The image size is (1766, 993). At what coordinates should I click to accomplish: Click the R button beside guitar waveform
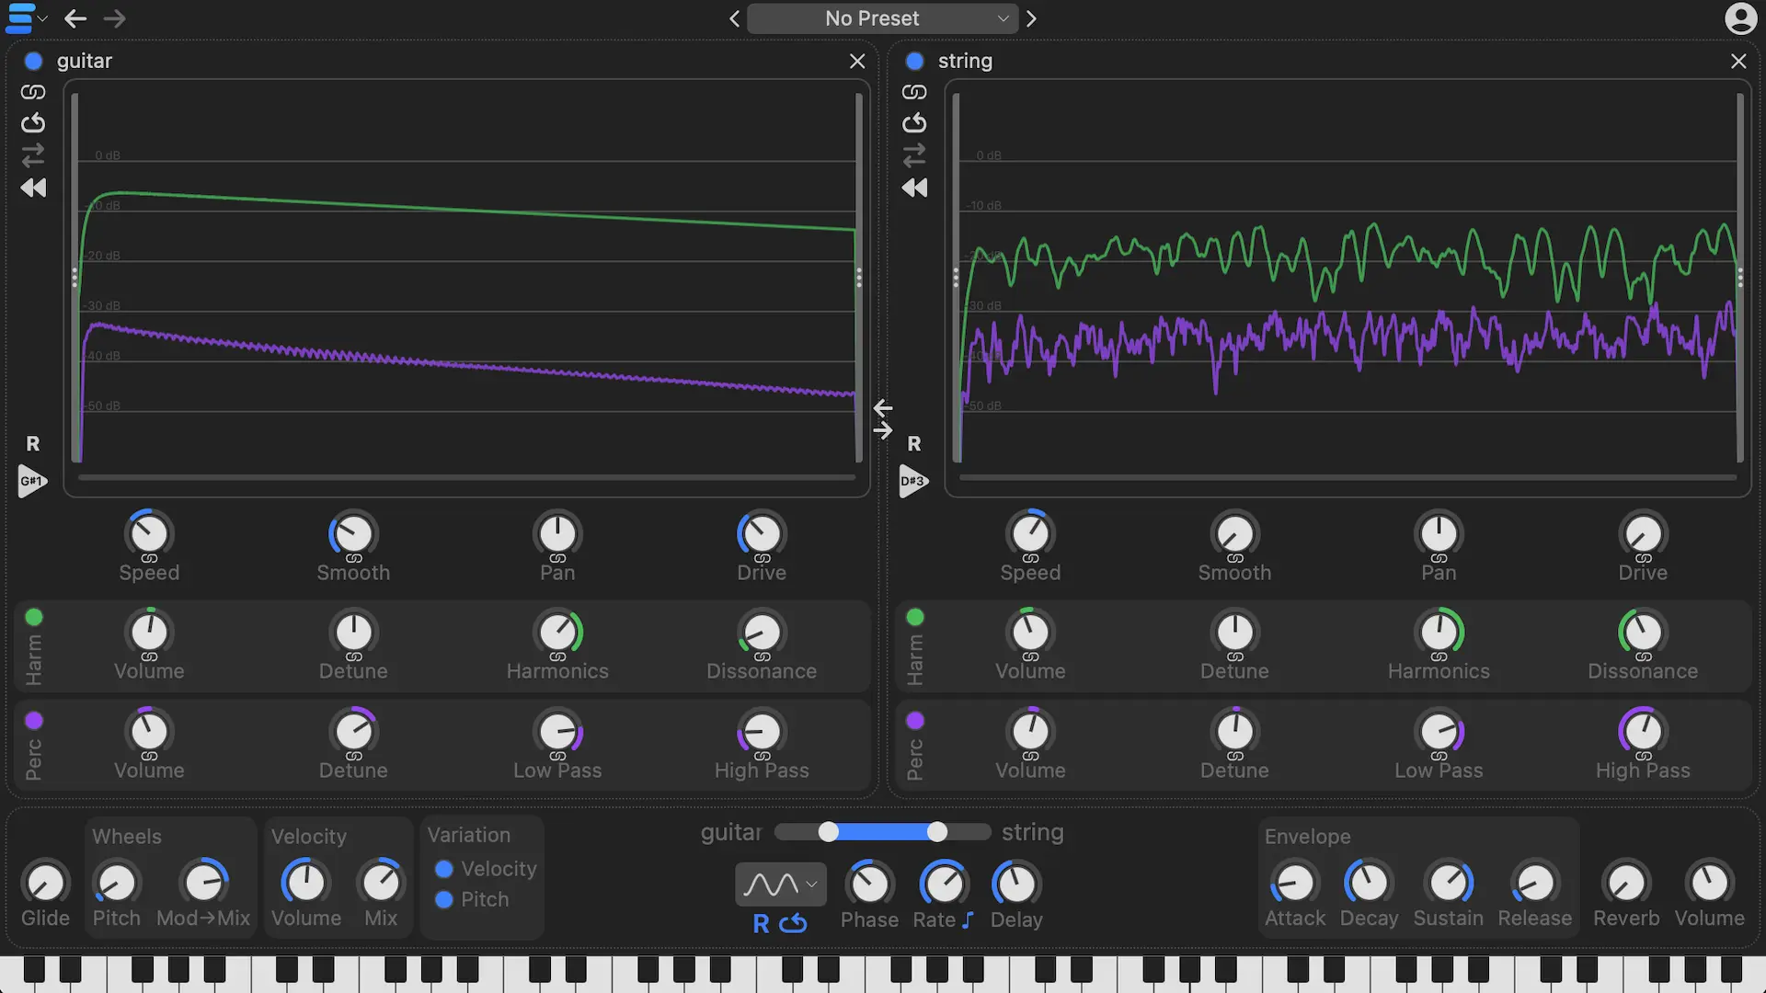click(33, 444)
